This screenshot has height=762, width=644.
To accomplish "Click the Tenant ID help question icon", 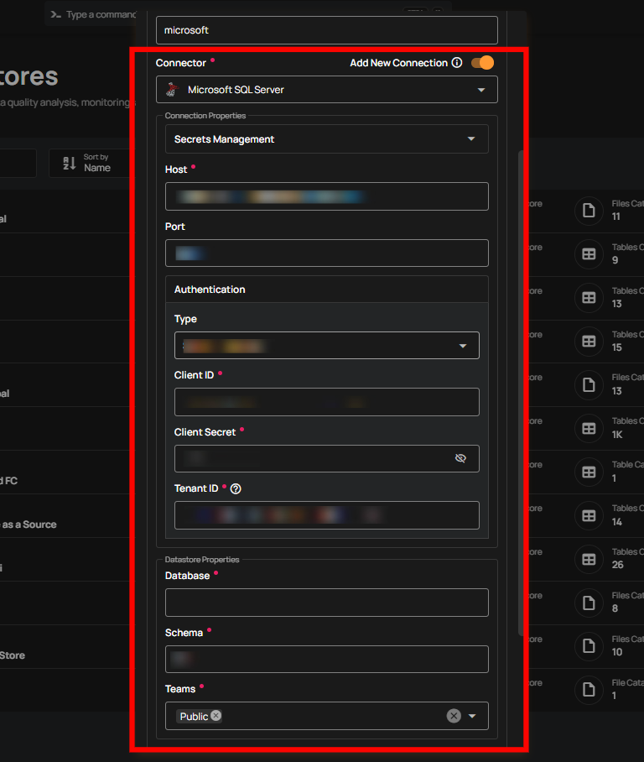I will pyautogui.click(x=236, y=488).
